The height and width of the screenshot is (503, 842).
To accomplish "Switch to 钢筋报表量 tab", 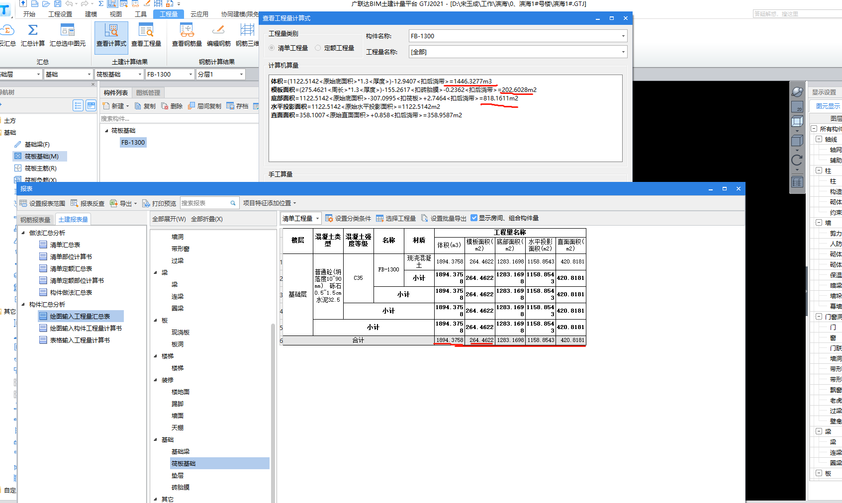I will [x=35, y=220].
